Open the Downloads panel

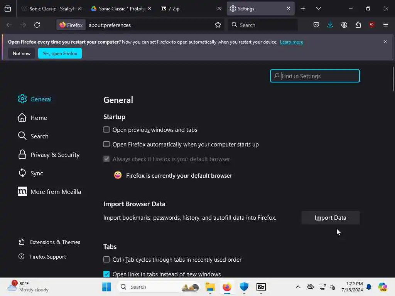pos(330,25)
